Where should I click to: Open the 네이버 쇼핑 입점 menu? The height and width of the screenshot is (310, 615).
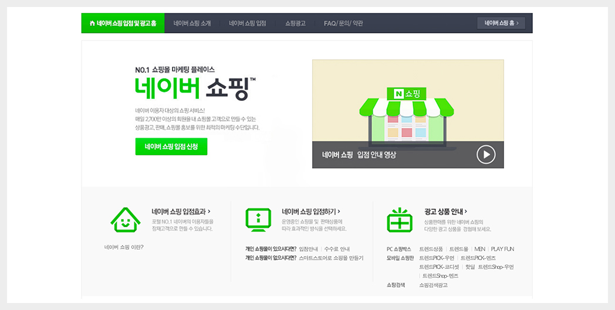[247, 23]
